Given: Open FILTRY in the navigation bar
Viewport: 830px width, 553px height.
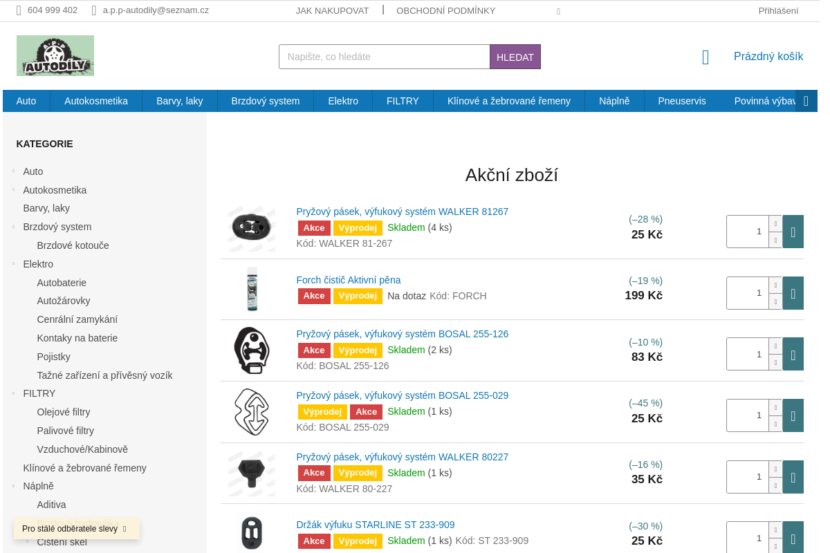Looking at the screenshot, I should (403, 101).
